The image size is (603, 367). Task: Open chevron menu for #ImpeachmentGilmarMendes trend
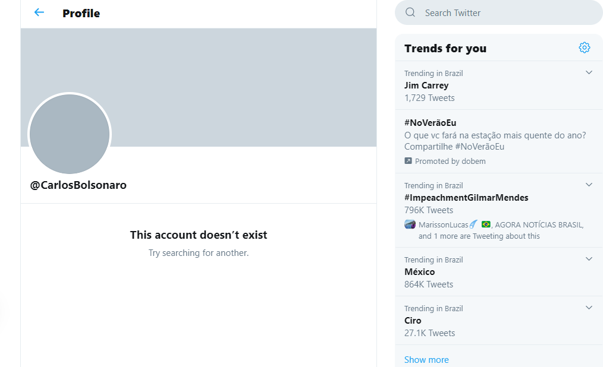point(588,185)
